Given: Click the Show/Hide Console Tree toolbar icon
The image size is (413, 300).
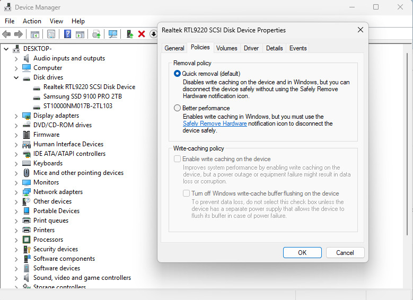Looking at the screenshot, I should 35,34.
